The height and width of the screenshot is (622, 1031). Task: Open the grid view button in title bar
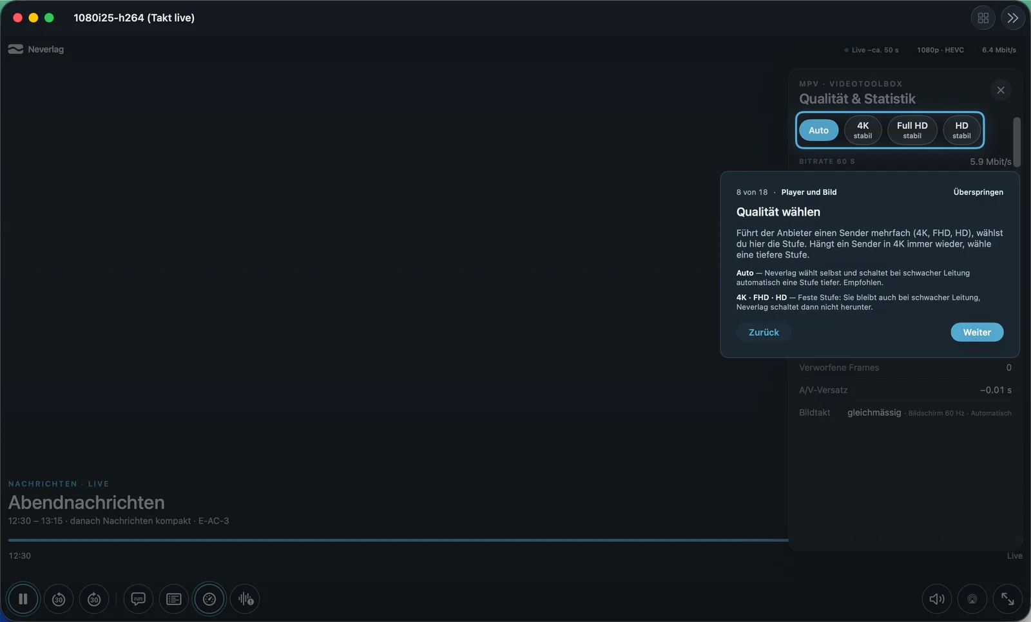(983, 18)
